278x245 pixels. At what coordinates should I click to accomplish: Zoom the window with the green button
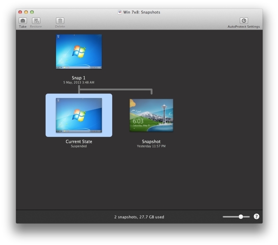[32, 12]
